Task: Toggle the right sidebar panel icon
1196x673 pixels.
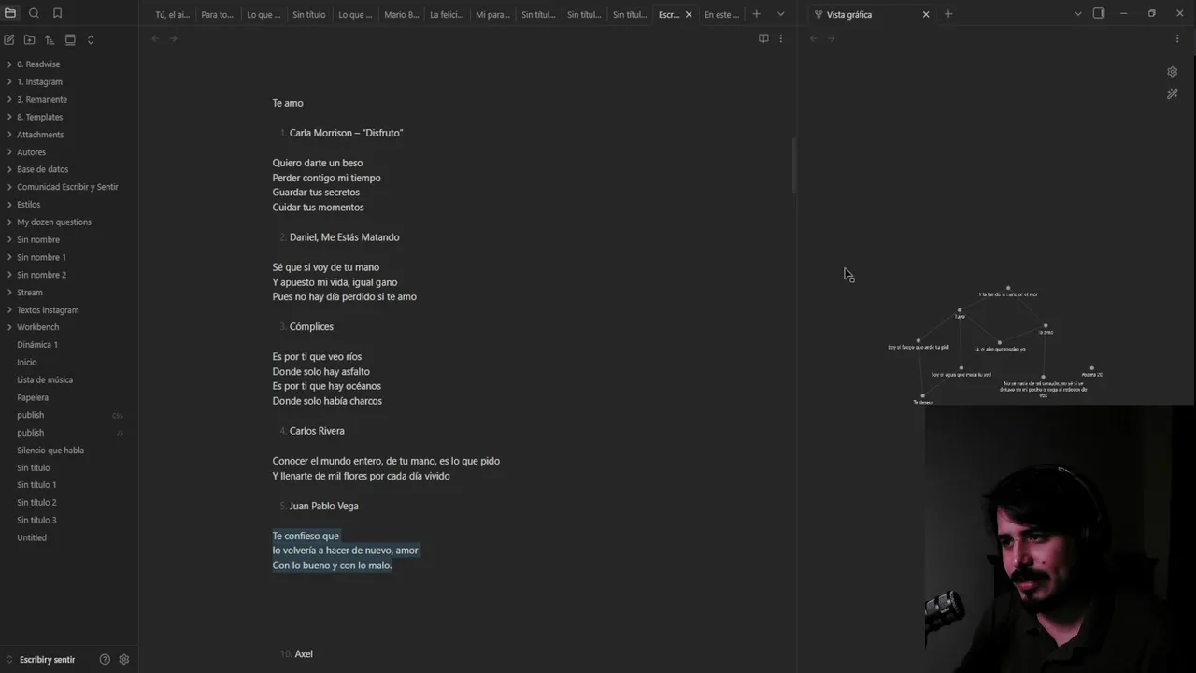Action: [x=1099, y=14]
